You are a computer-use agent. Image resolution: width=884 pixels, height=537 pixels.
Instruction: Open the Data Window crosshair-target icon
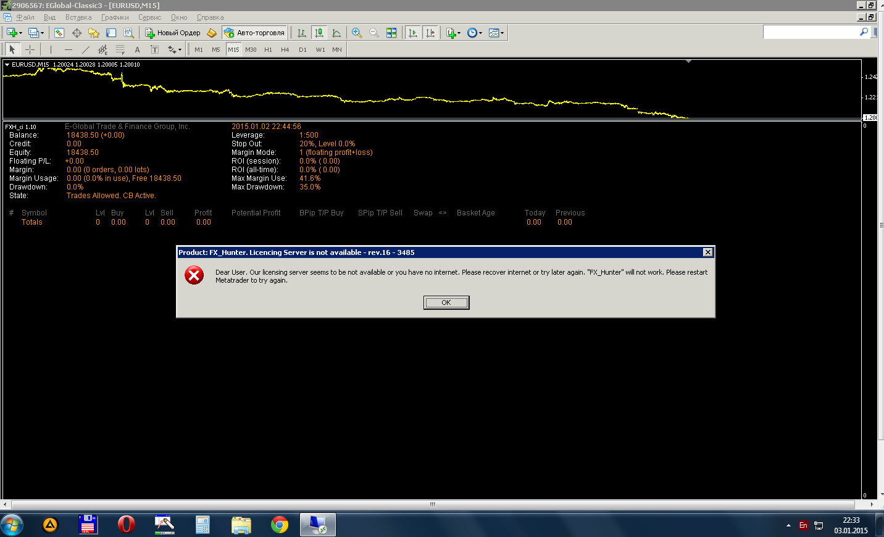pyautogui.click(x=77, y=33)
